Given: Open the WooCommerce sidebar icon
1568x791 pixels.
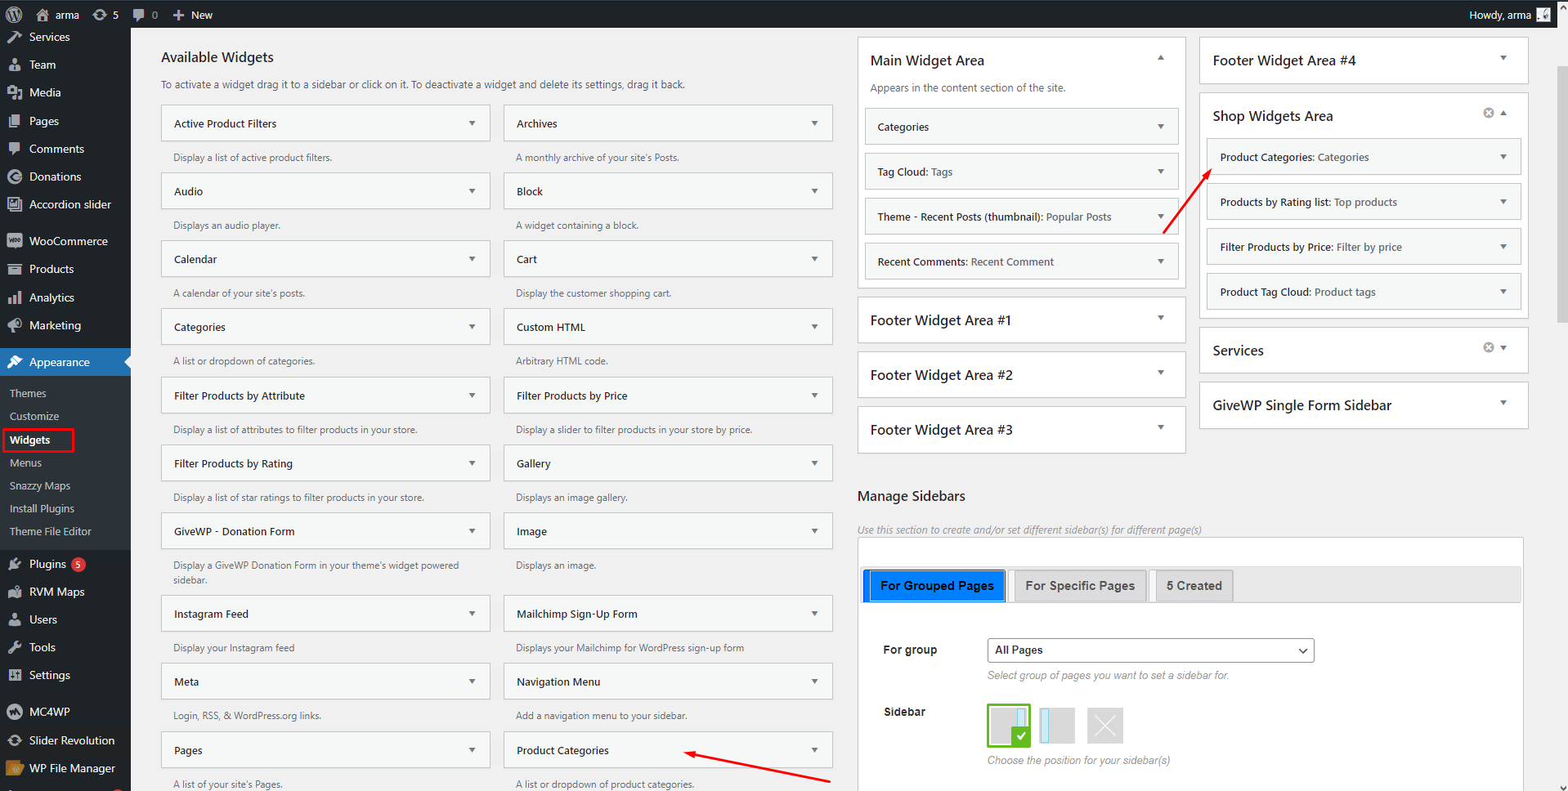Looking at the screenshot, I should (x=15, y=241).
